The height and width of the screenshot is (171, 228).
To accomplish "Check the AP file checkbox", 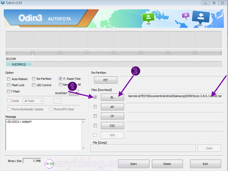I will [95, 107].
